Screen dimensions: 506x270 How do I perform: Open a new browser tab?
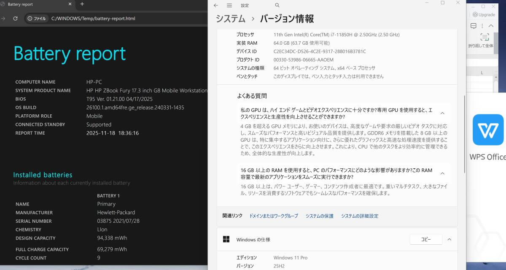click(82, 4)
